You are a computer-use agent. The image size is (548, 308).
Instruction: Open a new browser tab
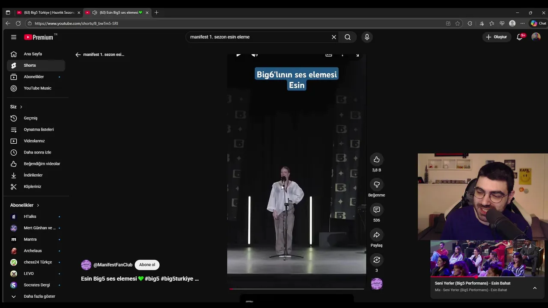156,13
